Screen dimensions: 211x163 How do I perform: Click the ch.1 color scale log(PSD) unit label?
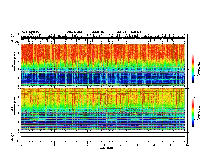tap(200, 70)
